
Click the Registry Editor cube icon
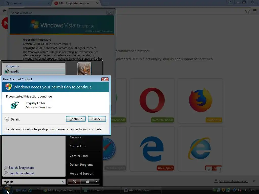[14, 105]
